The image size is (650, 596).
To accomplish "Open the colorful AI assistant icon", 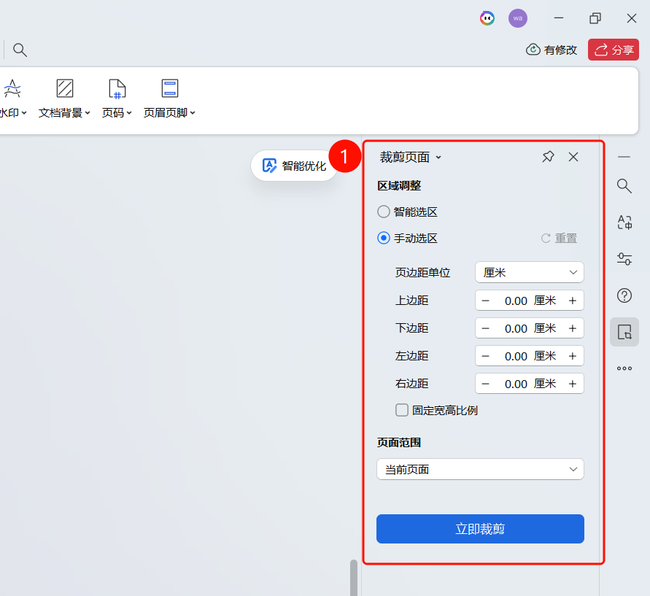I will coord(487,18).
